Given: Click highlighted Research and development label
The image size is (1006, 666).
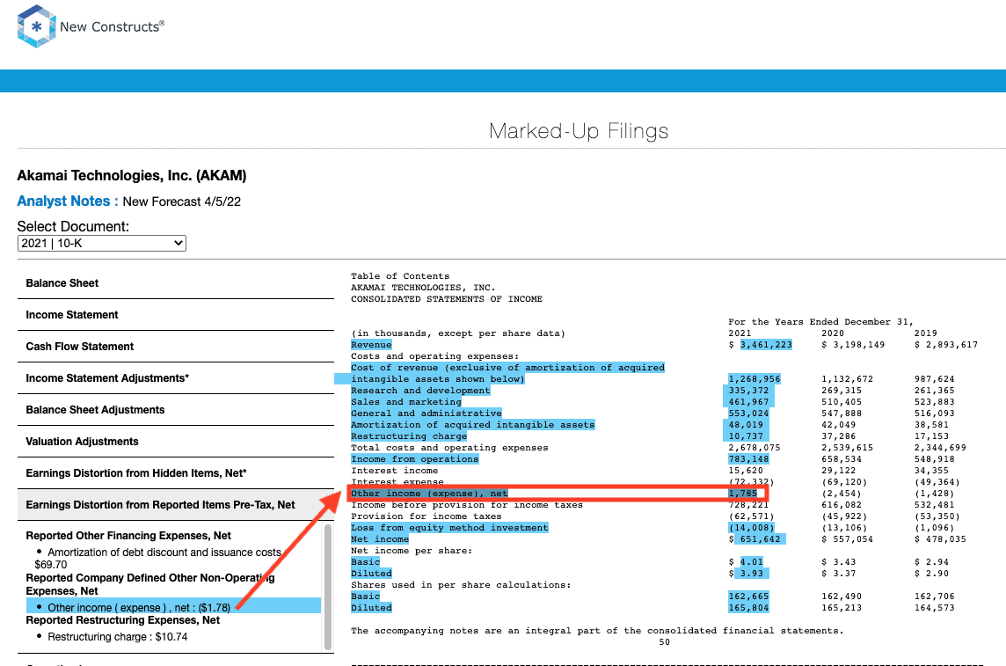Looking at the screenshot, I should (420, 390).
